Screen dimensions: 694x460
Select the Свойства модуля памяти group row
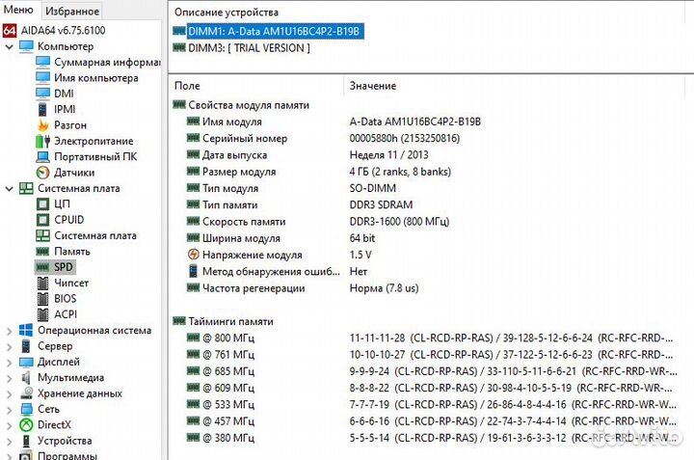pos(249,105)
